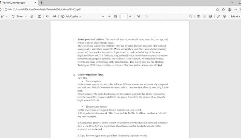The height and width of the screenshot is (139, 242).
Task: Open Settings and more menu
Action: click(x=236, y=9)
